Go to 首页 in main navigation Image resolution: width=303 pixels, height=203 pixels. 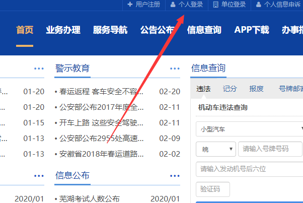click(x=25, y=30)
